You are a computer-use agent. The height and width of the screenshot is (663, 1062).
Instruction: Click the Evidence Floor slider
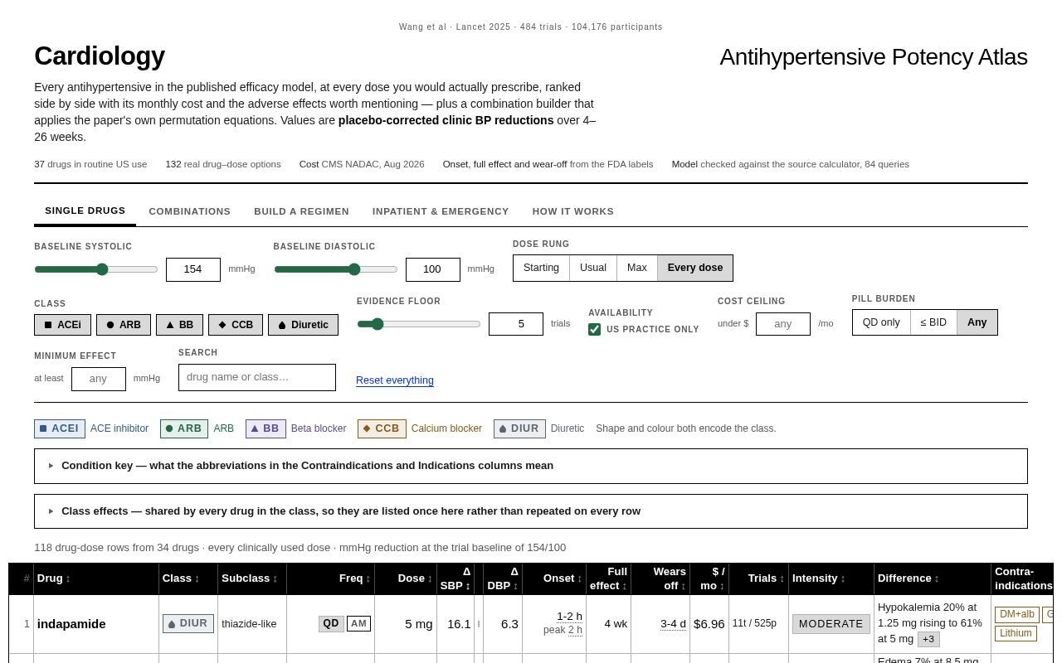point(419,324)
